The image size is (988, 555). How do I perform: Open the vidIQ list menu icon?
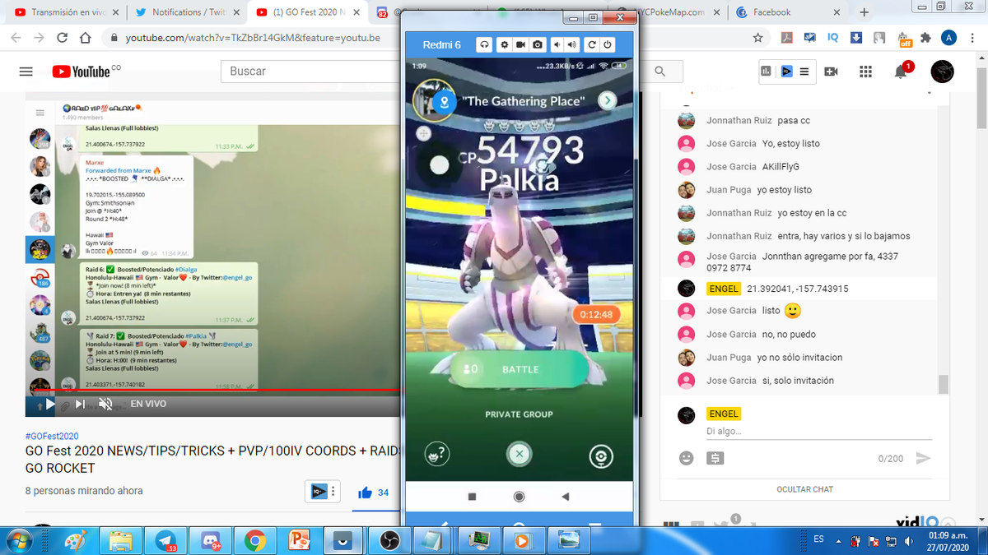point(804,72)
